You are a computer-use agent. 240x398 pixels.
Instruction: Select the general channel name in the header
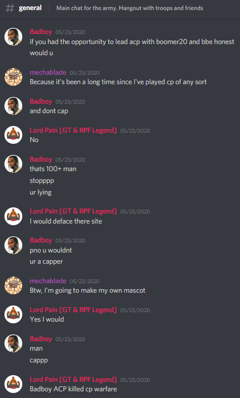click(30, 8)
